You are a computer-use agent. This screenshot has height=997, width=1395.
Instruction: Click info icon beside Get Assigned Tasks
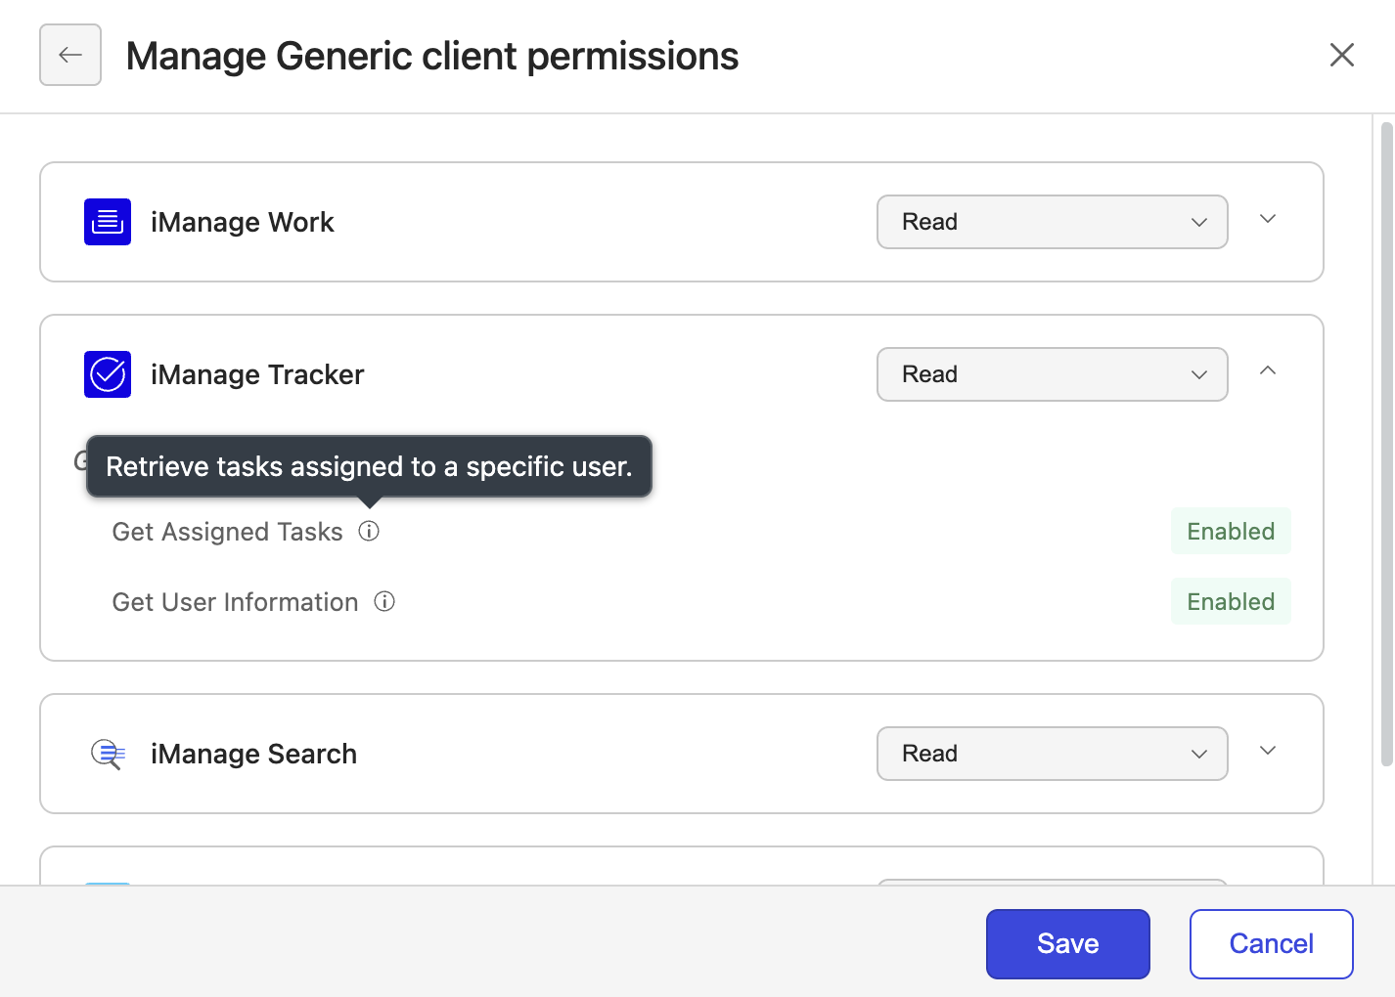[369, 531]
